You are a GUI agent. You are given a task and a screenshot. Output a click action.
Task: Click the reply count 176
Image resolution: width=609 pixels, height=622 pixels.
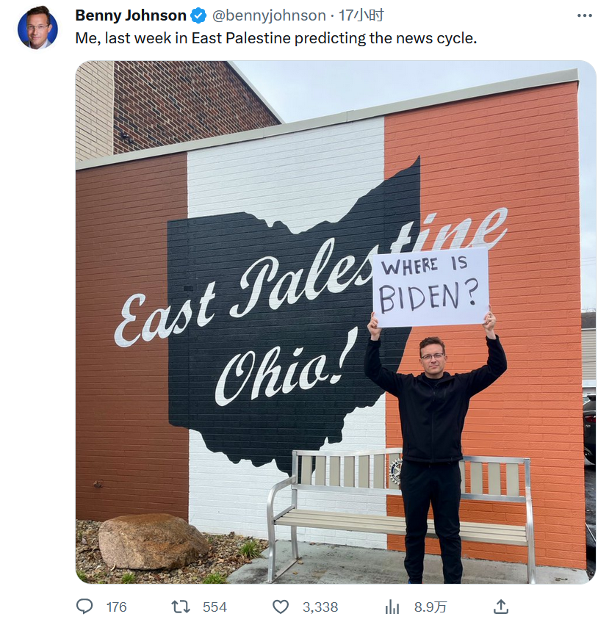116,607
